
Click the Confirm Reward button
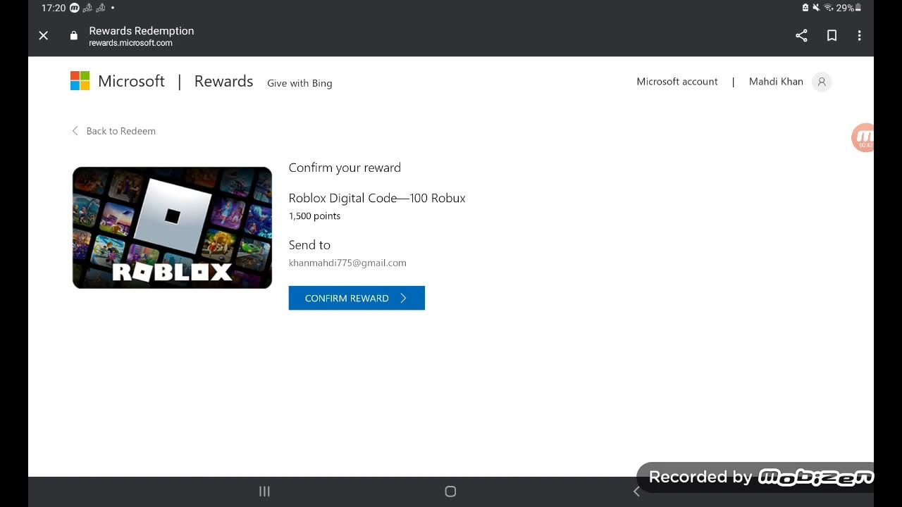tap(357, 298)
